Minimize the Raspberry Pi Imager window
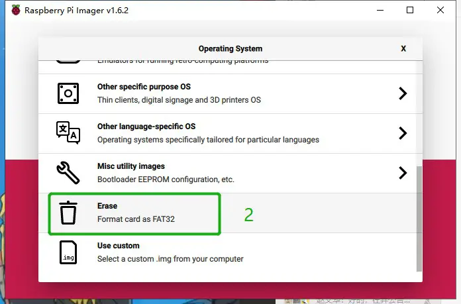 coord(380,11)
